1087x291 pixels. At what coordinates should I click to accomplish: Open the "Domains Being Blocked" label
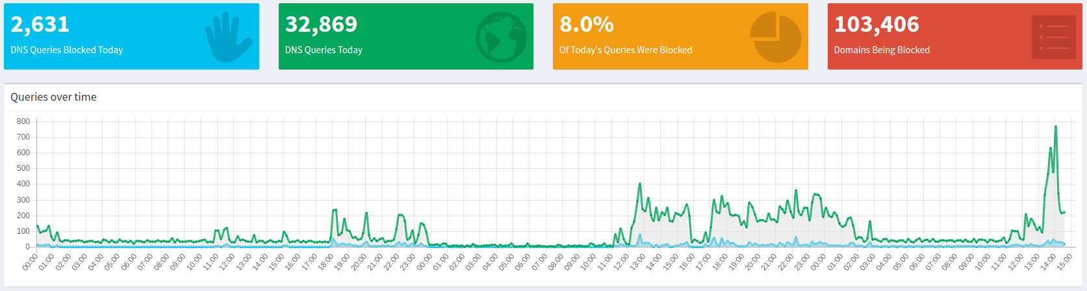pyautogui.click(x=882, y=50)
